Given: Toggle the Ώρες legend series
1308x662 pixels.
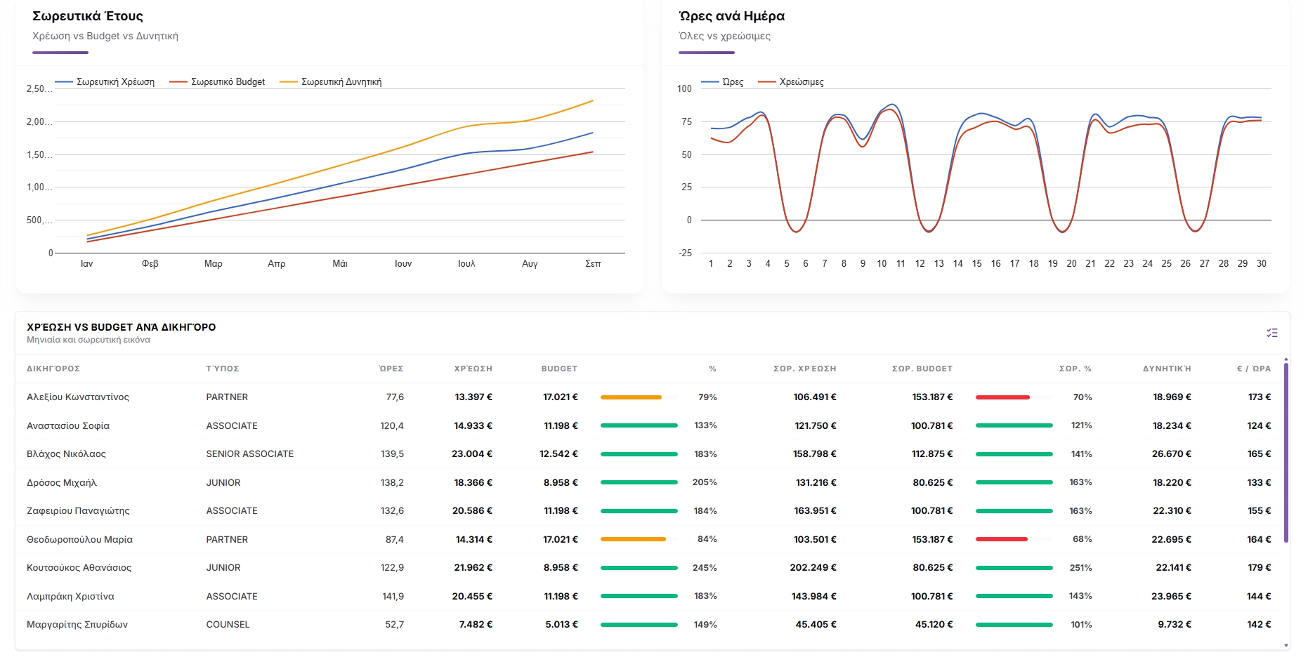Looking at the screenshot, I should pyautogui.click(x=722, y=82).
